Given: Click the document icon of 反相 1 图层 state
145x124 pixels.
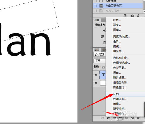Looking at the screenshot, I should (x=101, y=11).
